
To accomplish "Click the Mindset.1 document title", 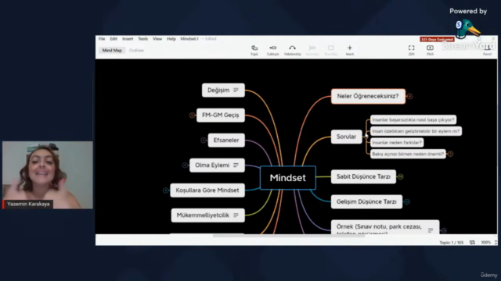I will [x=189, y=39].
